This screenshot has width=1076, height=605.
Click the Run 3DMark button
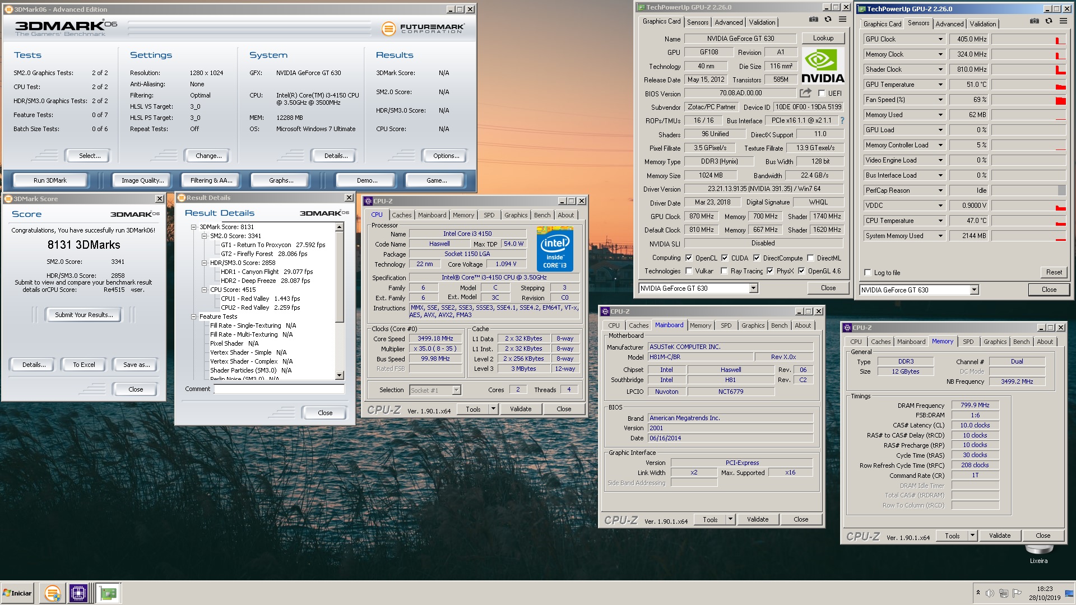coord(50,180)
